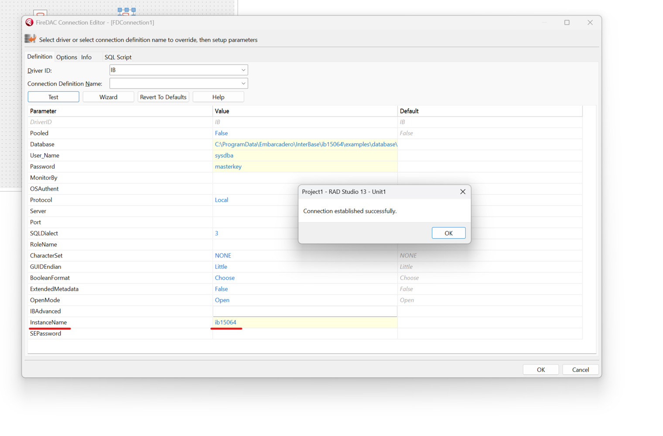
Task: Go to the SQL Script tab
Action: tap(118, 57)
